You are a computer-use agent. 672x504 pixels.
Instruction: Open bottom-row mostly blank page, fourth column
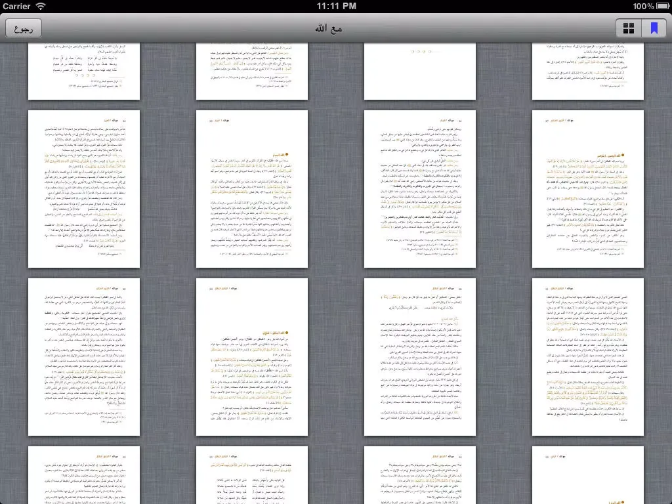588,475
